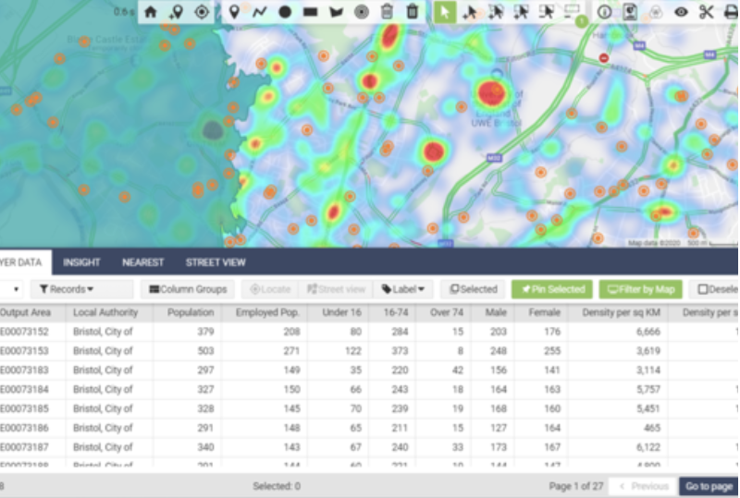Screen dimensions: 740x498
Task: Open the Label dropdown
Action: point(403,289)
